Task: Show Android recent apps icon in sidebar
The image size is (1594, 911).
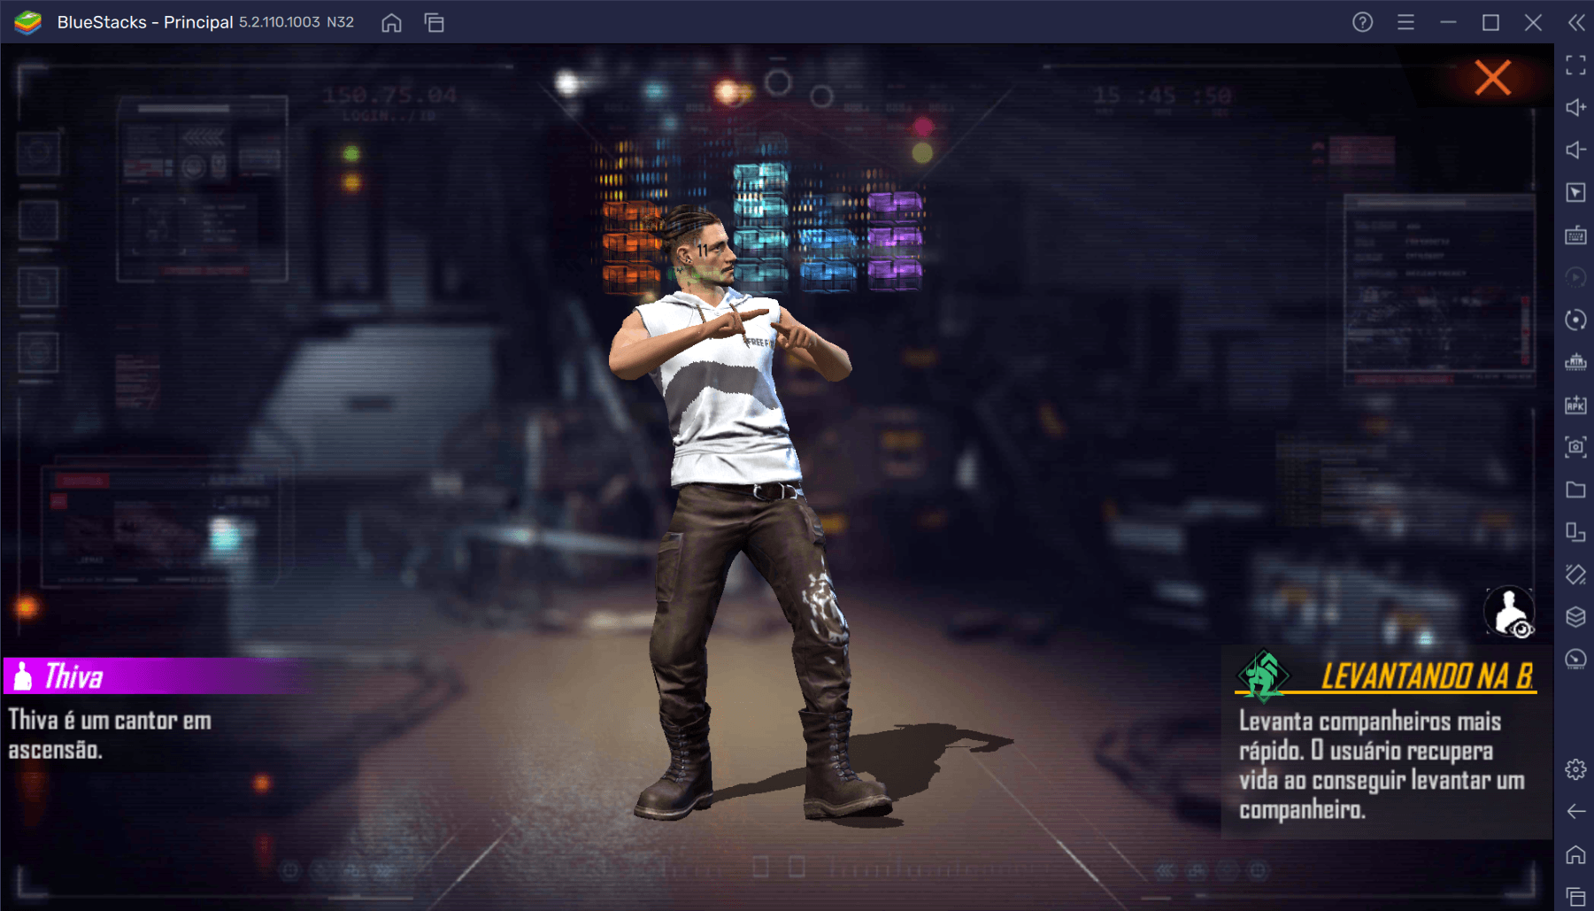Action: point(1575,897)
